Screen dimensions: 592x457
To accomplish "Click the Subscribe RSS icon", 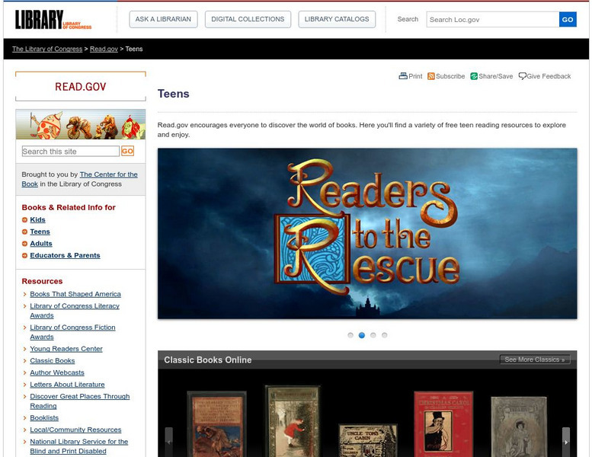I will tap(430, 76).
